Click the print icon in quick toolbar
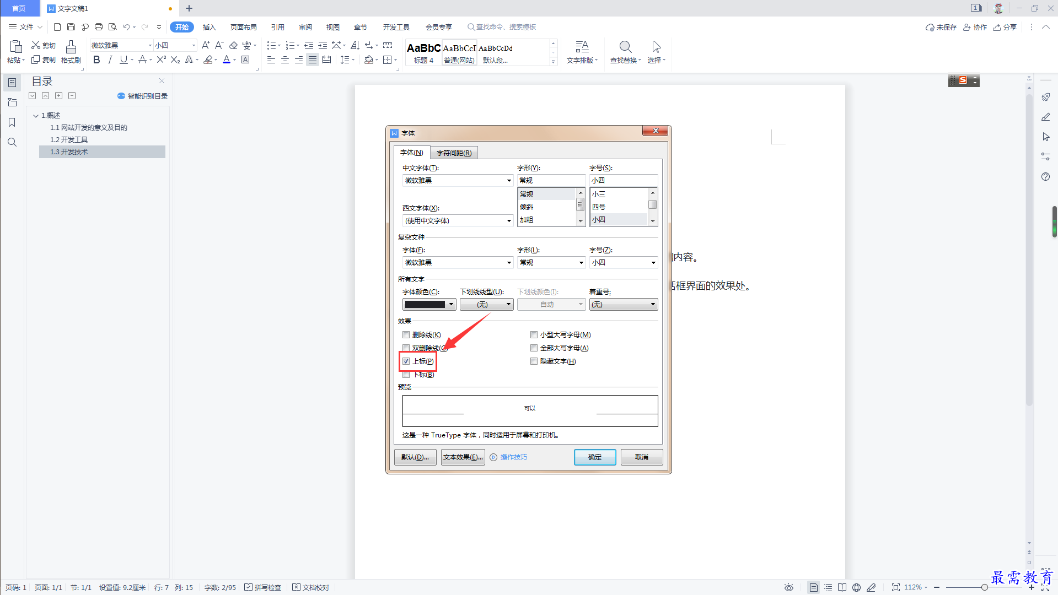 (x=99, y=26)
